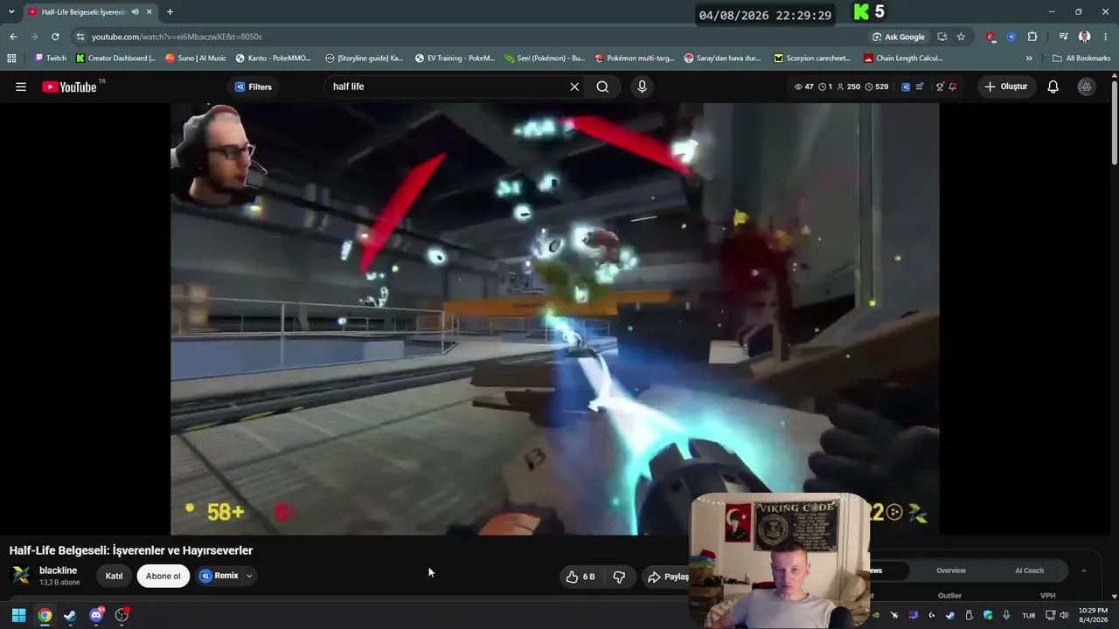Click the video title Half-Life Belgeseli

131,550
